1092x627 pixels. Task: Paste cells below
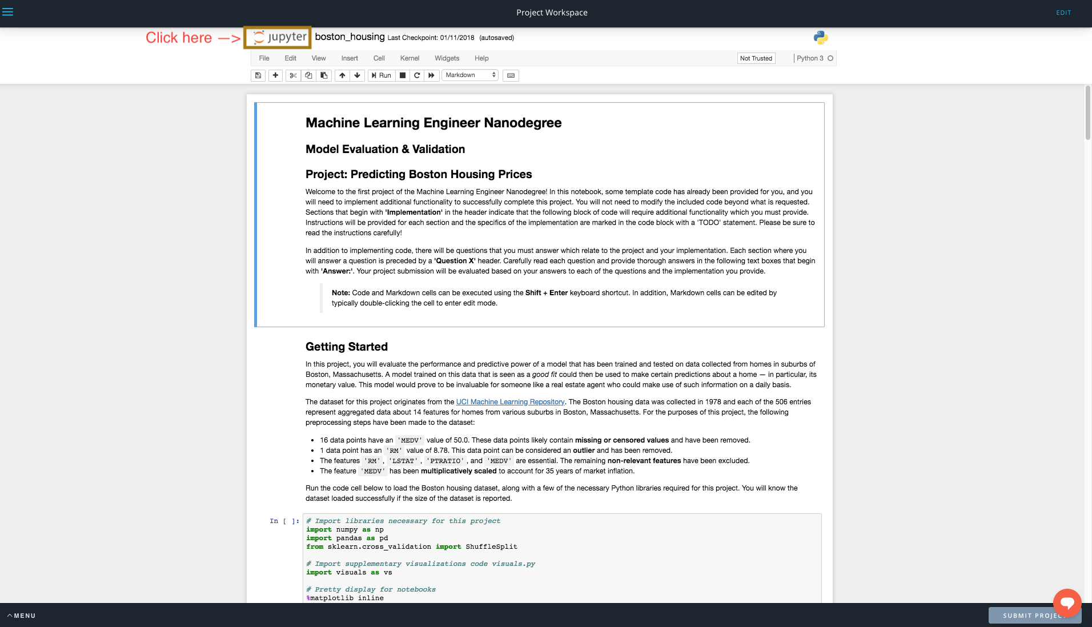324,75
